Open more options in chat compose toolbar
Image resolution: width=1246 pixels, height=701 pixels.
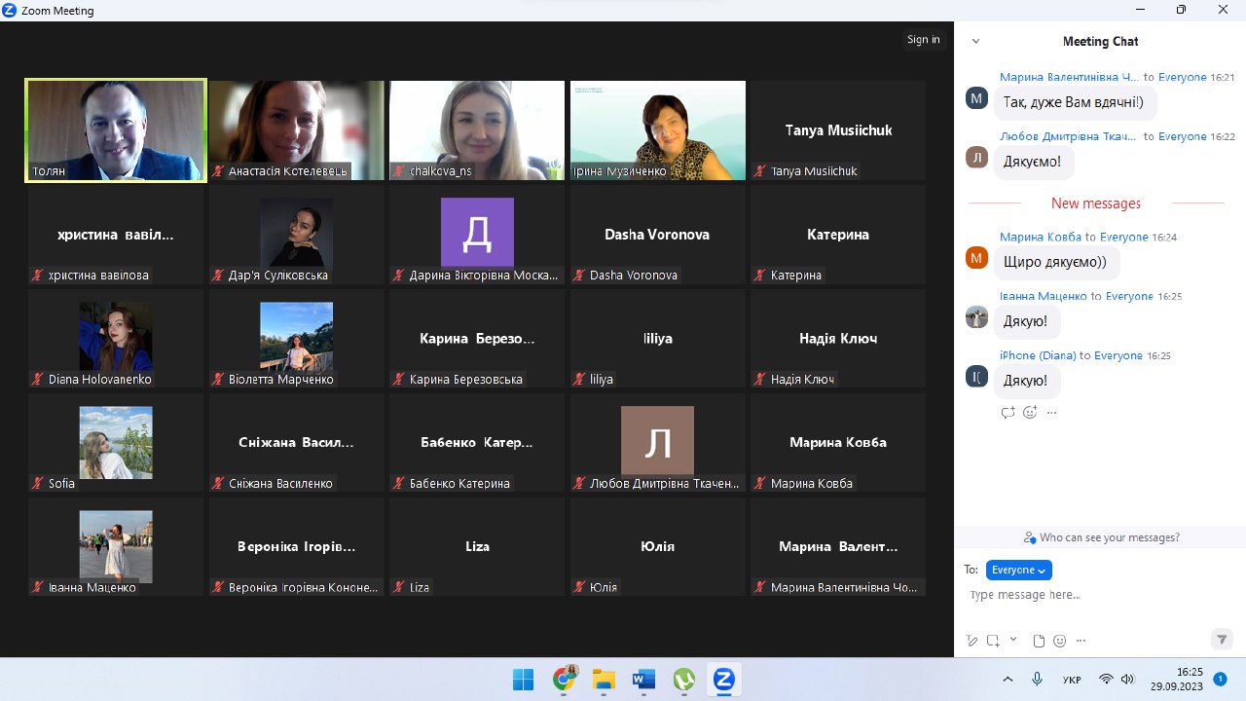[x=1081, y=641]
